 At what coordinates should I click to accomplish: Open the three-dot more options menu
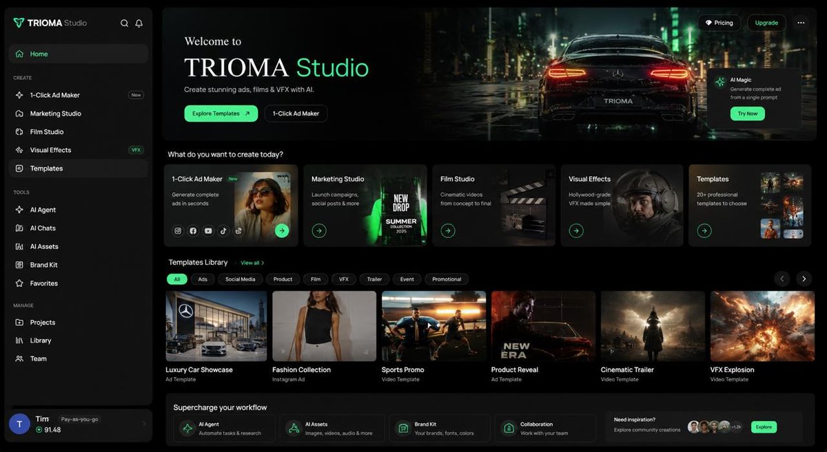801,23
